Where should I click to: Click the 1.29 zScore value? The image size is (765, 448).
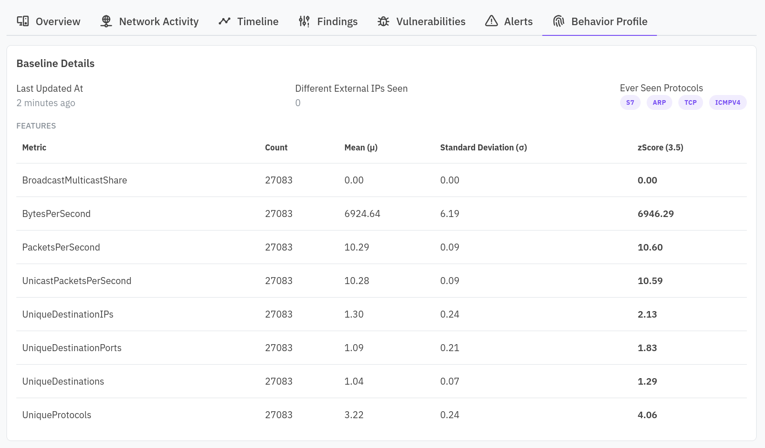(x=648, y=381)
